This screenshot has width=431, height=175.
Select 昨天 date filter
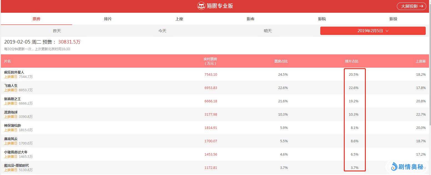coord(57,31)
